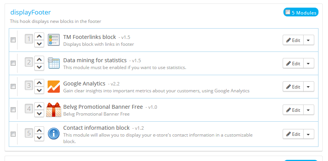Check the Contact information block checkbox

pos(13,134)
